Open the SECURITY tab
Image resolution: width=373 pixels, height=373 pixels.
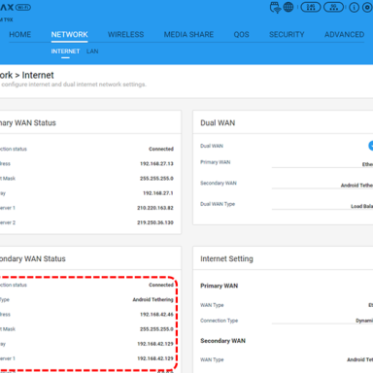click(x=287, y=35)
